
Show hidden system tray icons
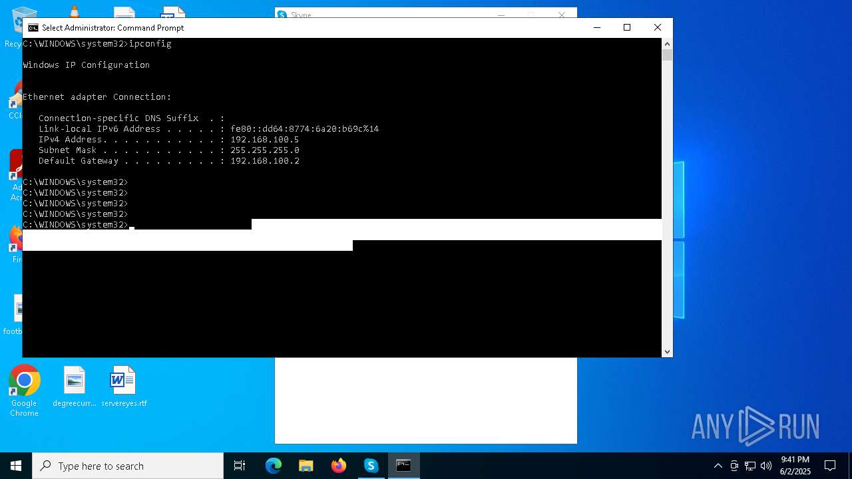[x=718, y=466]
